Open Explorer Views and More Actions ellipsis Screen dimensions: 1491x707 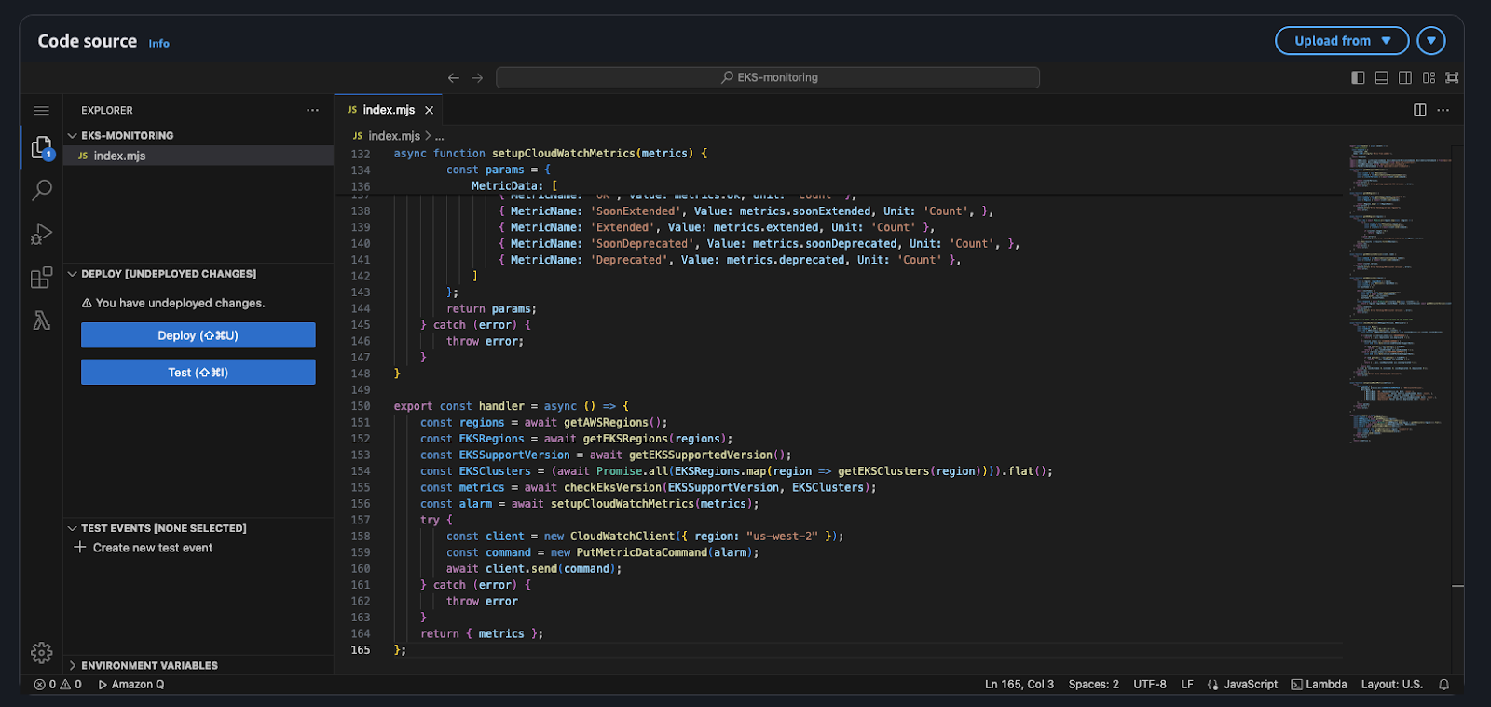point(312,110)
